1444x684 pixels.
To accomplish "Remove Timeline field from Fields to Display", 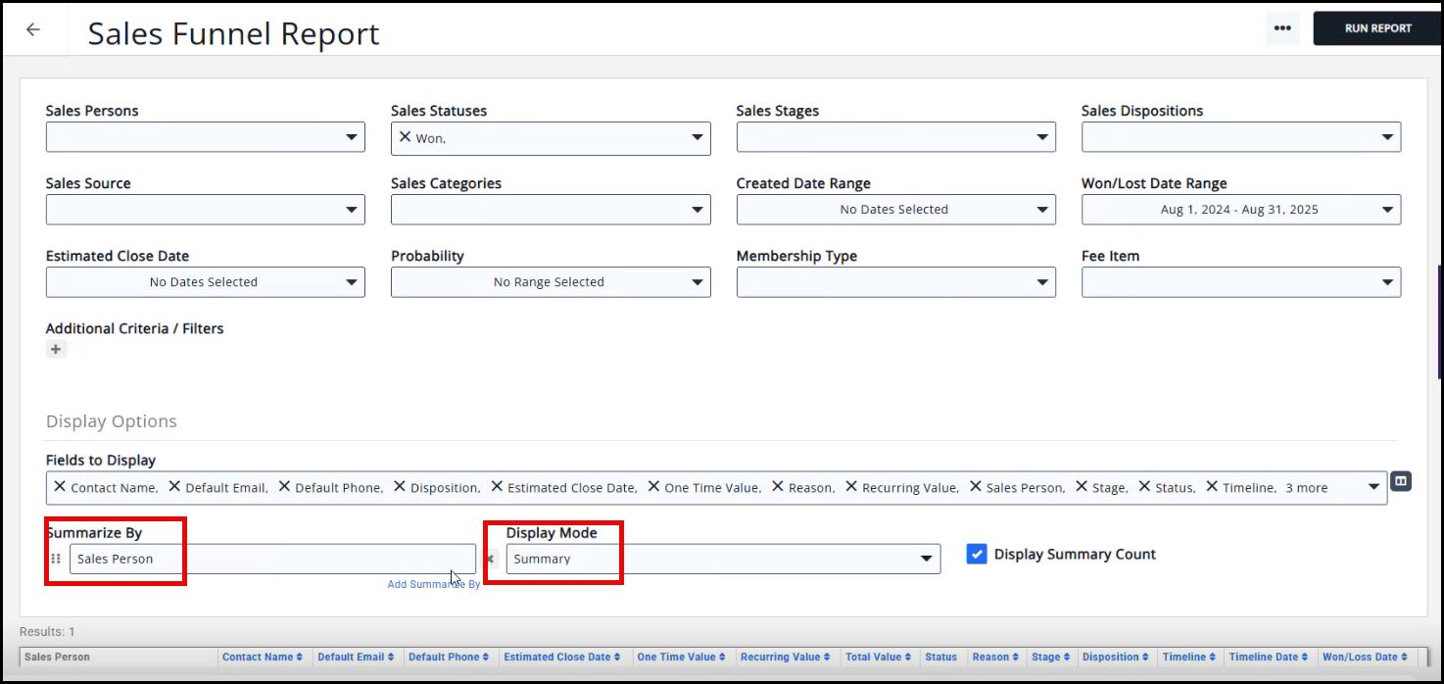I will click(1212, 486).
